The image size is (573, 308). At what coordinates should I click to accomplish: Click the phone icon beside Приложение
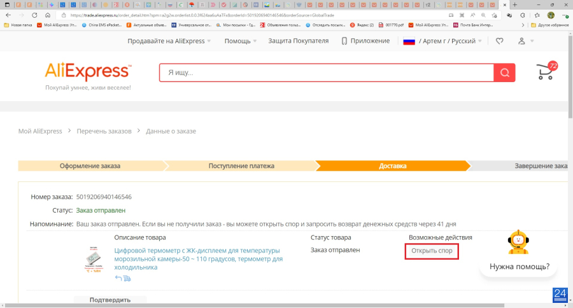(x=344, y=41)
